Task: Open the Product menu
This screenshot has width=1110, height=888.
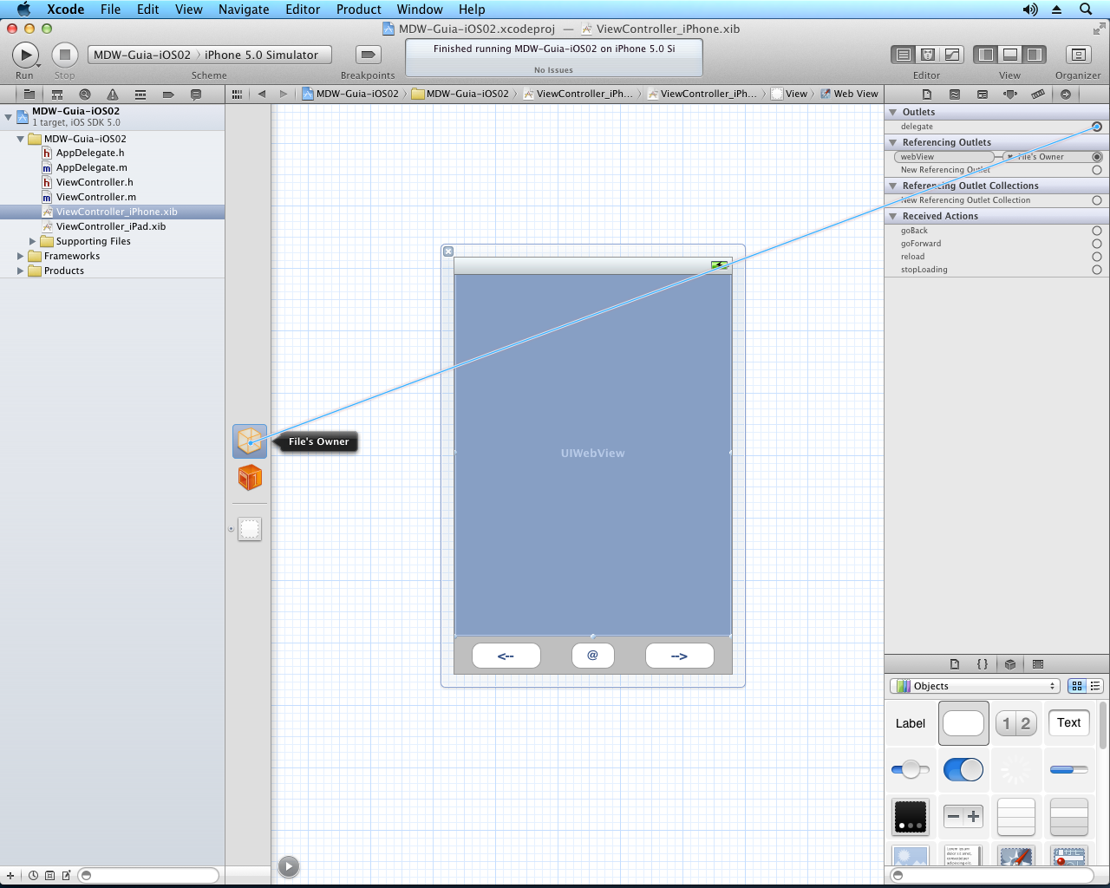Action: pyautogui.click(x=358, y=10)
